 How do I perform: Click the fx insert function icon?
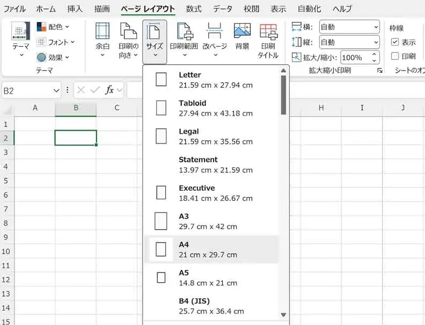[x=109, y=90]
